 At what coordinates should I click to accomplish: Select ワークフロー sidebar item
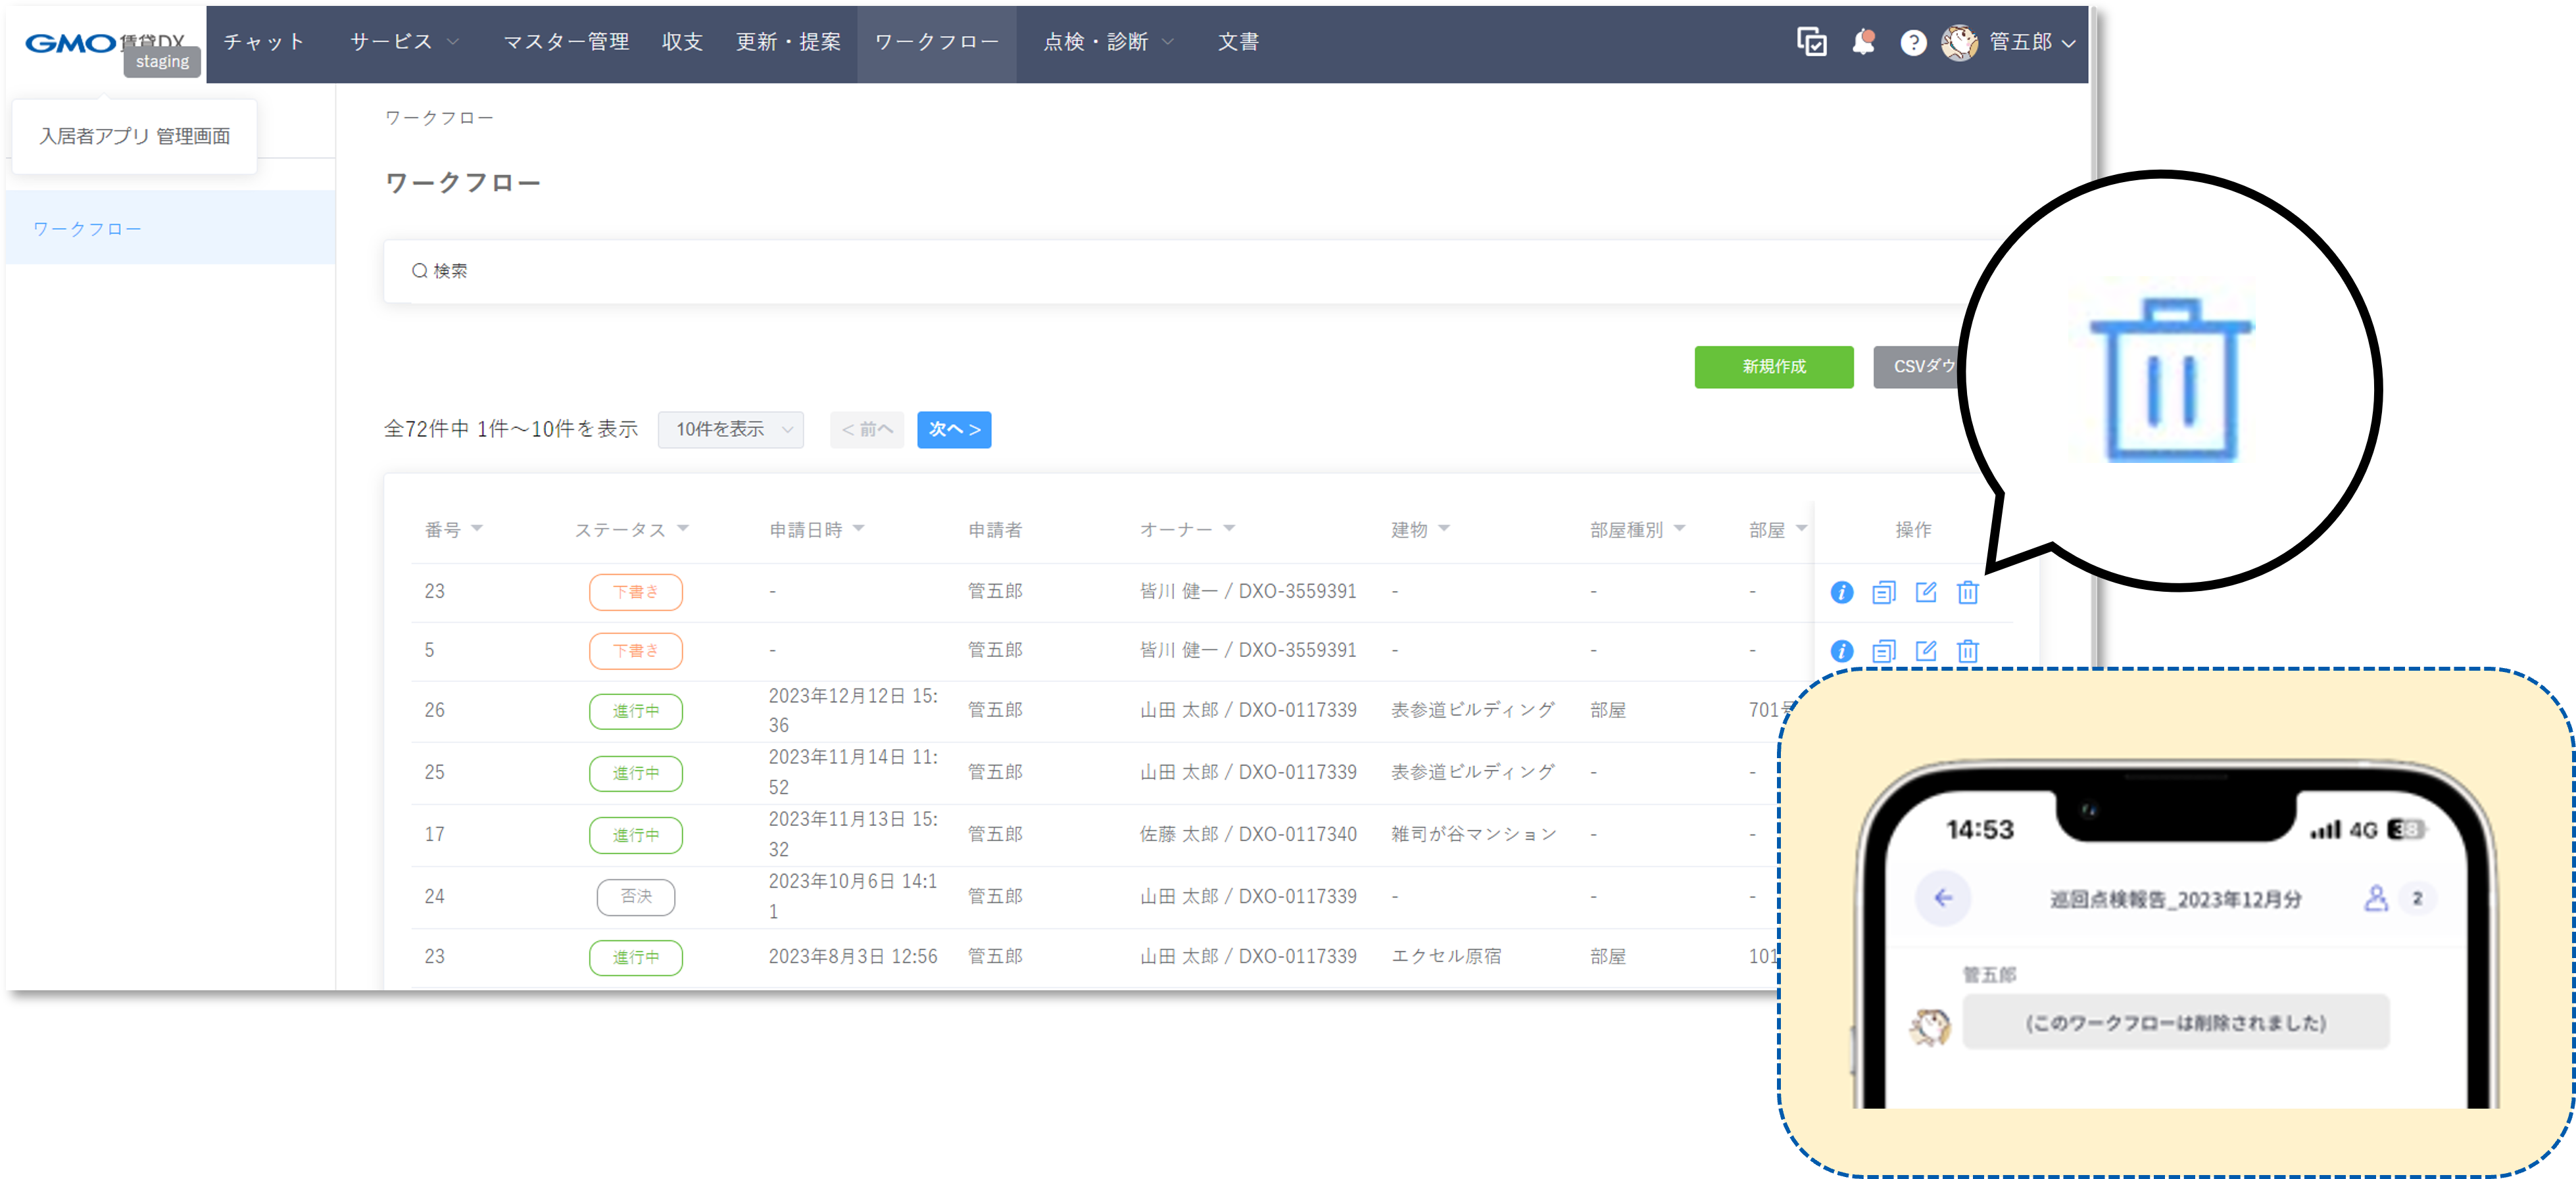(88, 229)
